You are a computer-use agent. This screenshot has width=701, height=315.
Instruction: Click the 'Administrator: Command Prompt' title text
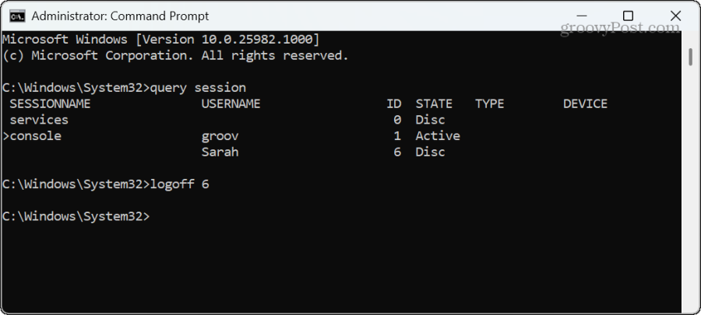pyautogui.click(x=120, y=16)
